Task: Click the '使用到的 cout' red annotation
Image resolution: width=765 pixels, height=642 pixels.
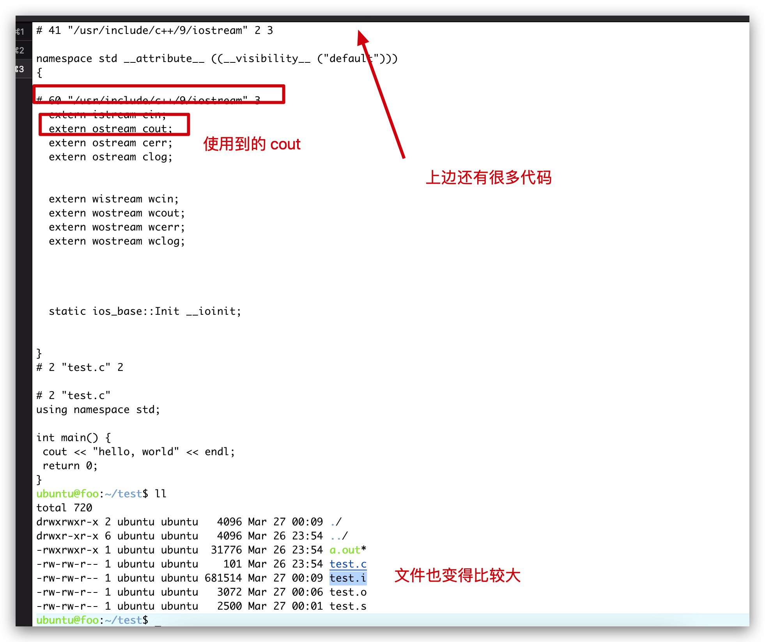Action: [x=252, y=144]
